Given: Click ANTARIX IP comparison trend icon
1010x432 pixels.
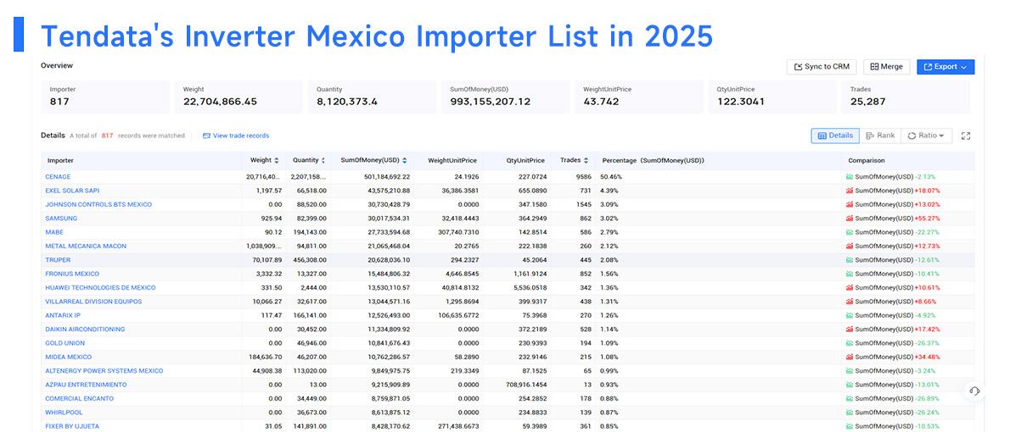Looking at the screenshot, I should [850, 316].
